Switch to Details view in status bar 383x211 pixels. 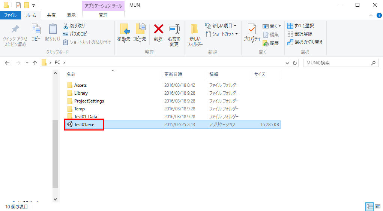pyautogui.click(x=369, y=207)
